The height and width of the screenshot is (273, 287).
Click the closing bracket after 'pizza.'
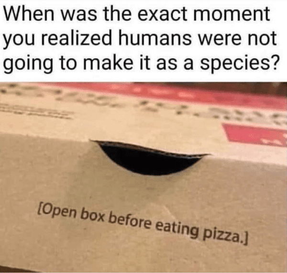246,240
